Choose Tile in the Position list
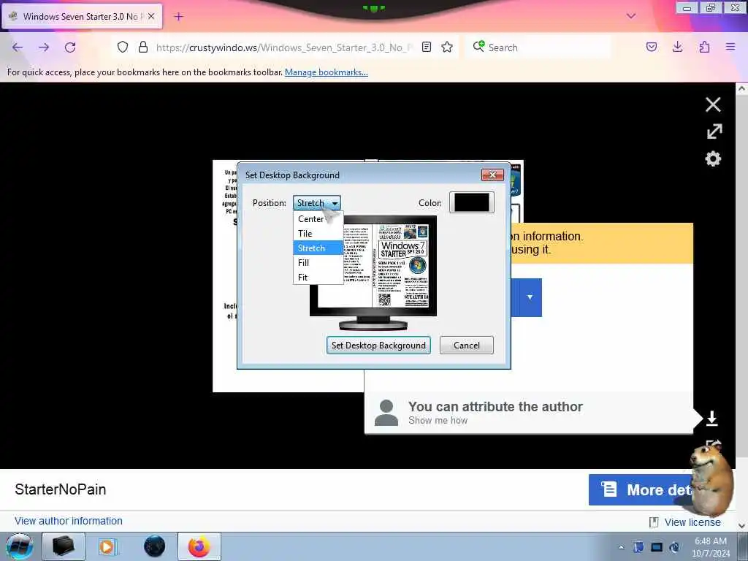The width and height of the screenshot is (748, 561). click(x=318, y=233)
